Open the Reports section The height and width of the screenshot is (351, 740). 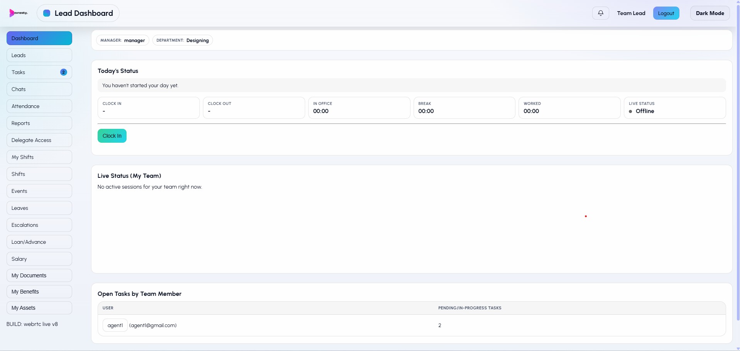pos(39,123)
